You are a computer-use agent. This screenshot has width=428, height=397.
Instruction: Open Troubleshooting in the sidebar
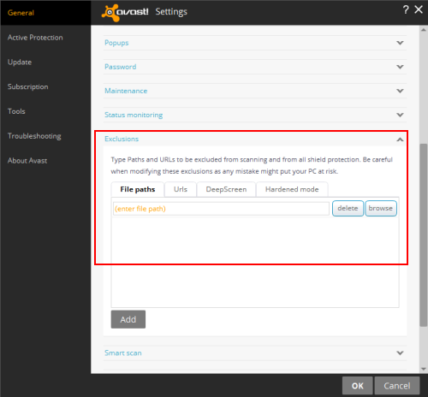click(34, 136)
